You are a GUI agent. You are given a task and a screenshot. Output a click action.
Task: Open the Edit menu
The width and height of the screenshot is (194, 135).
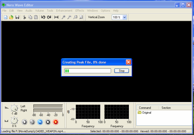12,11
